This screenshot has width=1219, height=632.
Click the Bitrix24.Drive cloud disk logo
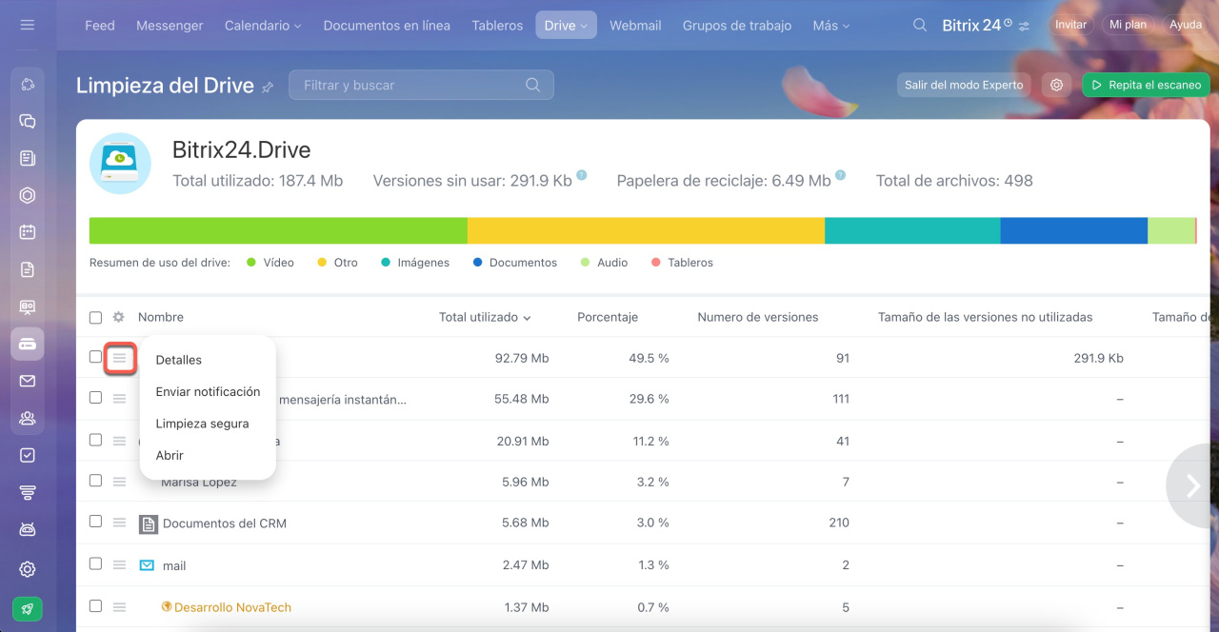(120, 164)
